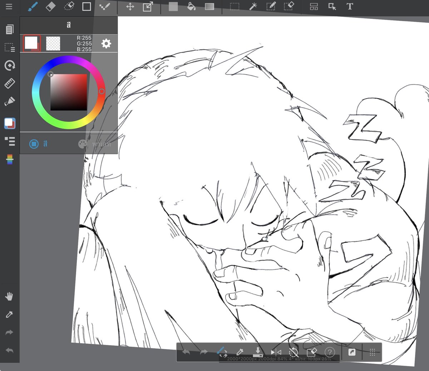The image size is (429, 371).
Task: Open the ruler snap settings
Action: coord(10,83)
